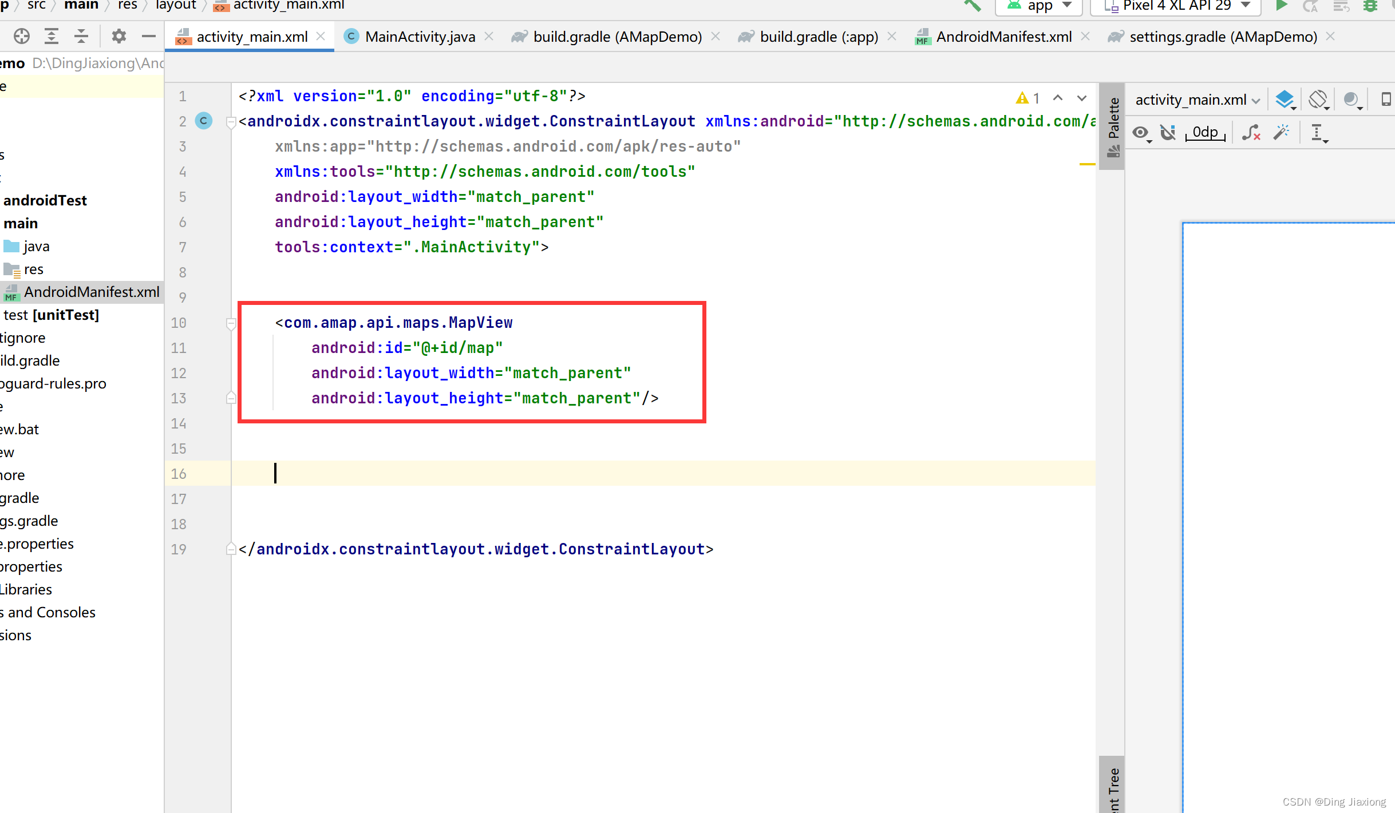Image resolution: width=1395 pixels, height=813 pixels.
Task: Click the Make Project hammer icon
Action: pos(972,6)
